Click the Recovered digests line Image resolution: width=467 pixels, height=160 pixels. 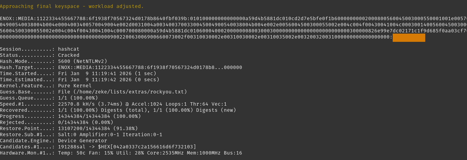click(x=147, y=110)
